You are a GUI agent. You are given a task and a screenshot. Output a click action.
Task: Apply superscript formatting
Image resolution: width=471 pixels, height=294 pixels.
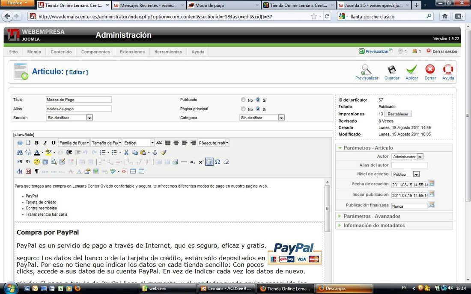point(201,162)
